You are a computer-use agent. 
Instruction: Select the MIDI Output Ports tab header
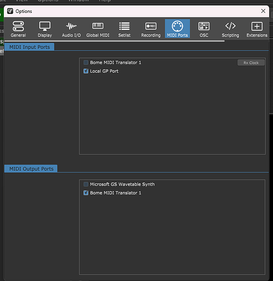(x=31, y=169)
